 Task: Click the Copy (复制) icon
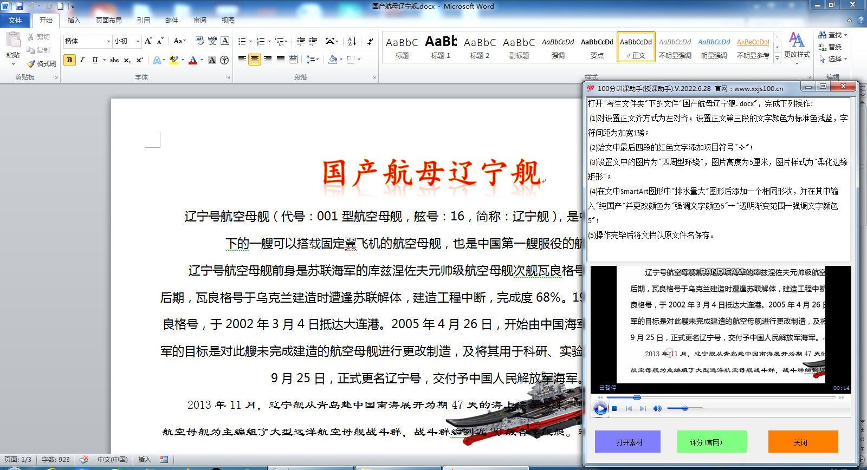coord(31,50)
